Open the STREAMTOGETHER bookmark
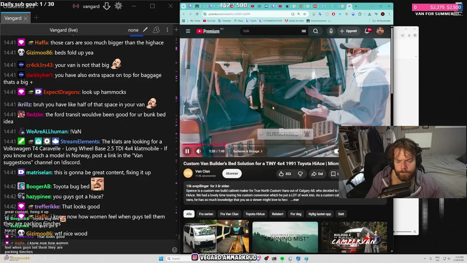The width and height of the screenshot is (467, 263). (270, 21)
